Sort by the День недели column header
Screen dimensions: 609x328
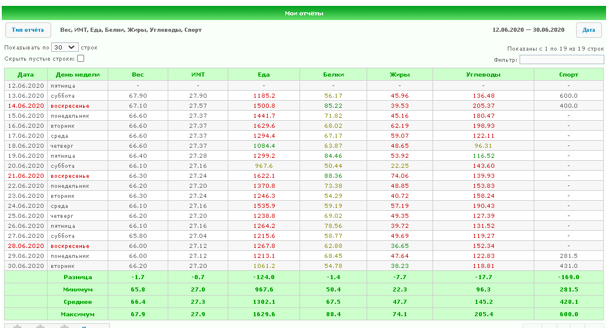click(x=78, y=75)
